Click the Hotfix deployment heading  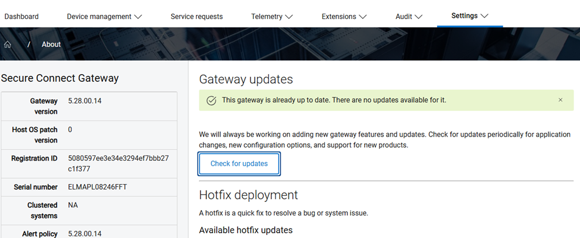[x=249, y=195]
